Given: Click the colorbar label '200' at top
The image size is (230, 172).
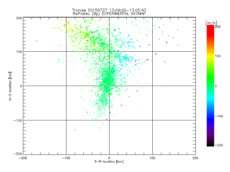Looking at the screenshot, I should tap(218, 27).
